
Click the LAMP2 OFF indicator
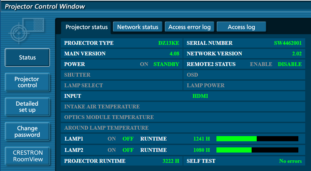tap(128, 150)
